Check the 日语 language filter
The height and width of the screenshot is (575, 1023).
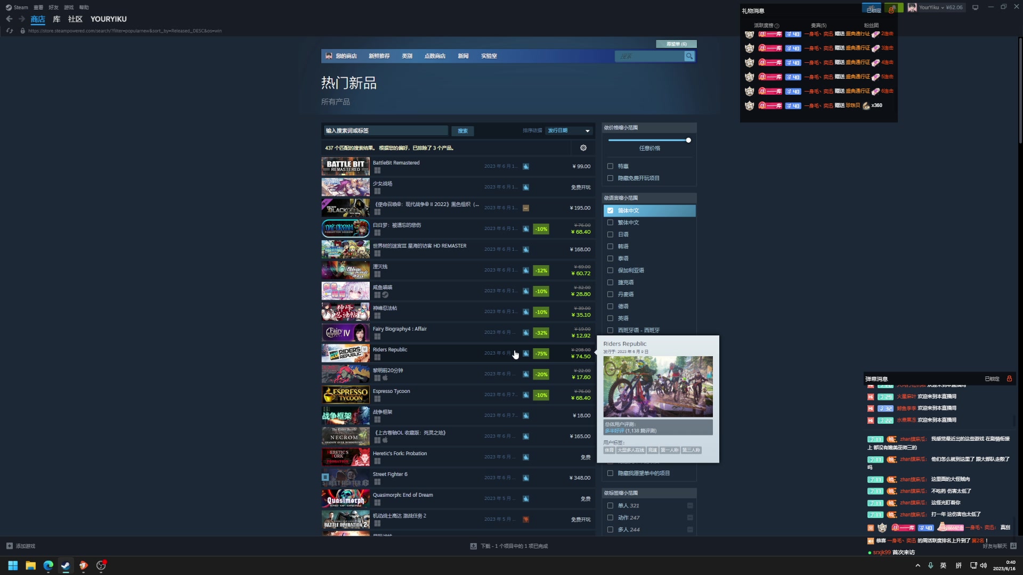point(610,234)
